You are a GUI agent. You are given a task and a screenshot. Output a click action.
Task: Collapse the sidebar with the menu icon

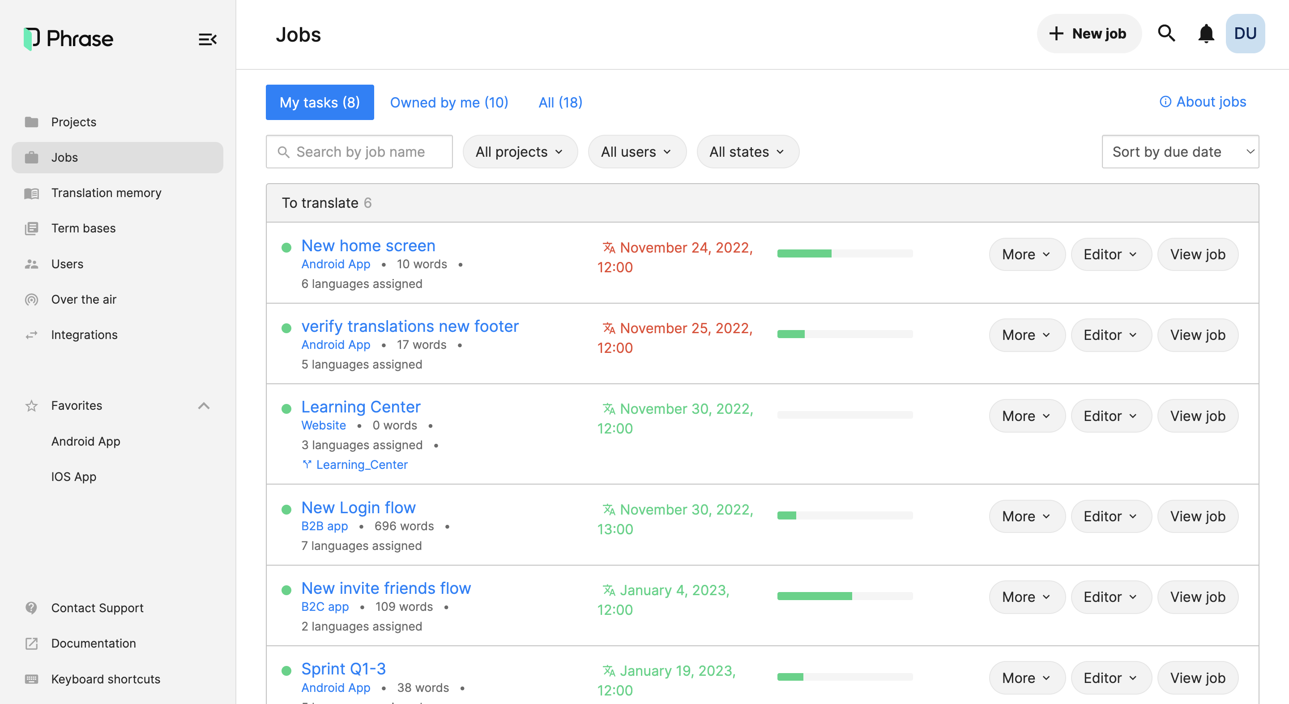click(x=207, y=39)
